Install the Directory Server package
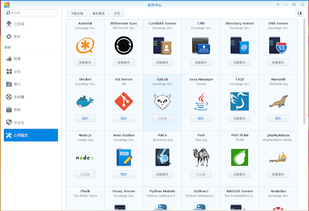Screen dimensions: 309x211 tap(239, 63)
